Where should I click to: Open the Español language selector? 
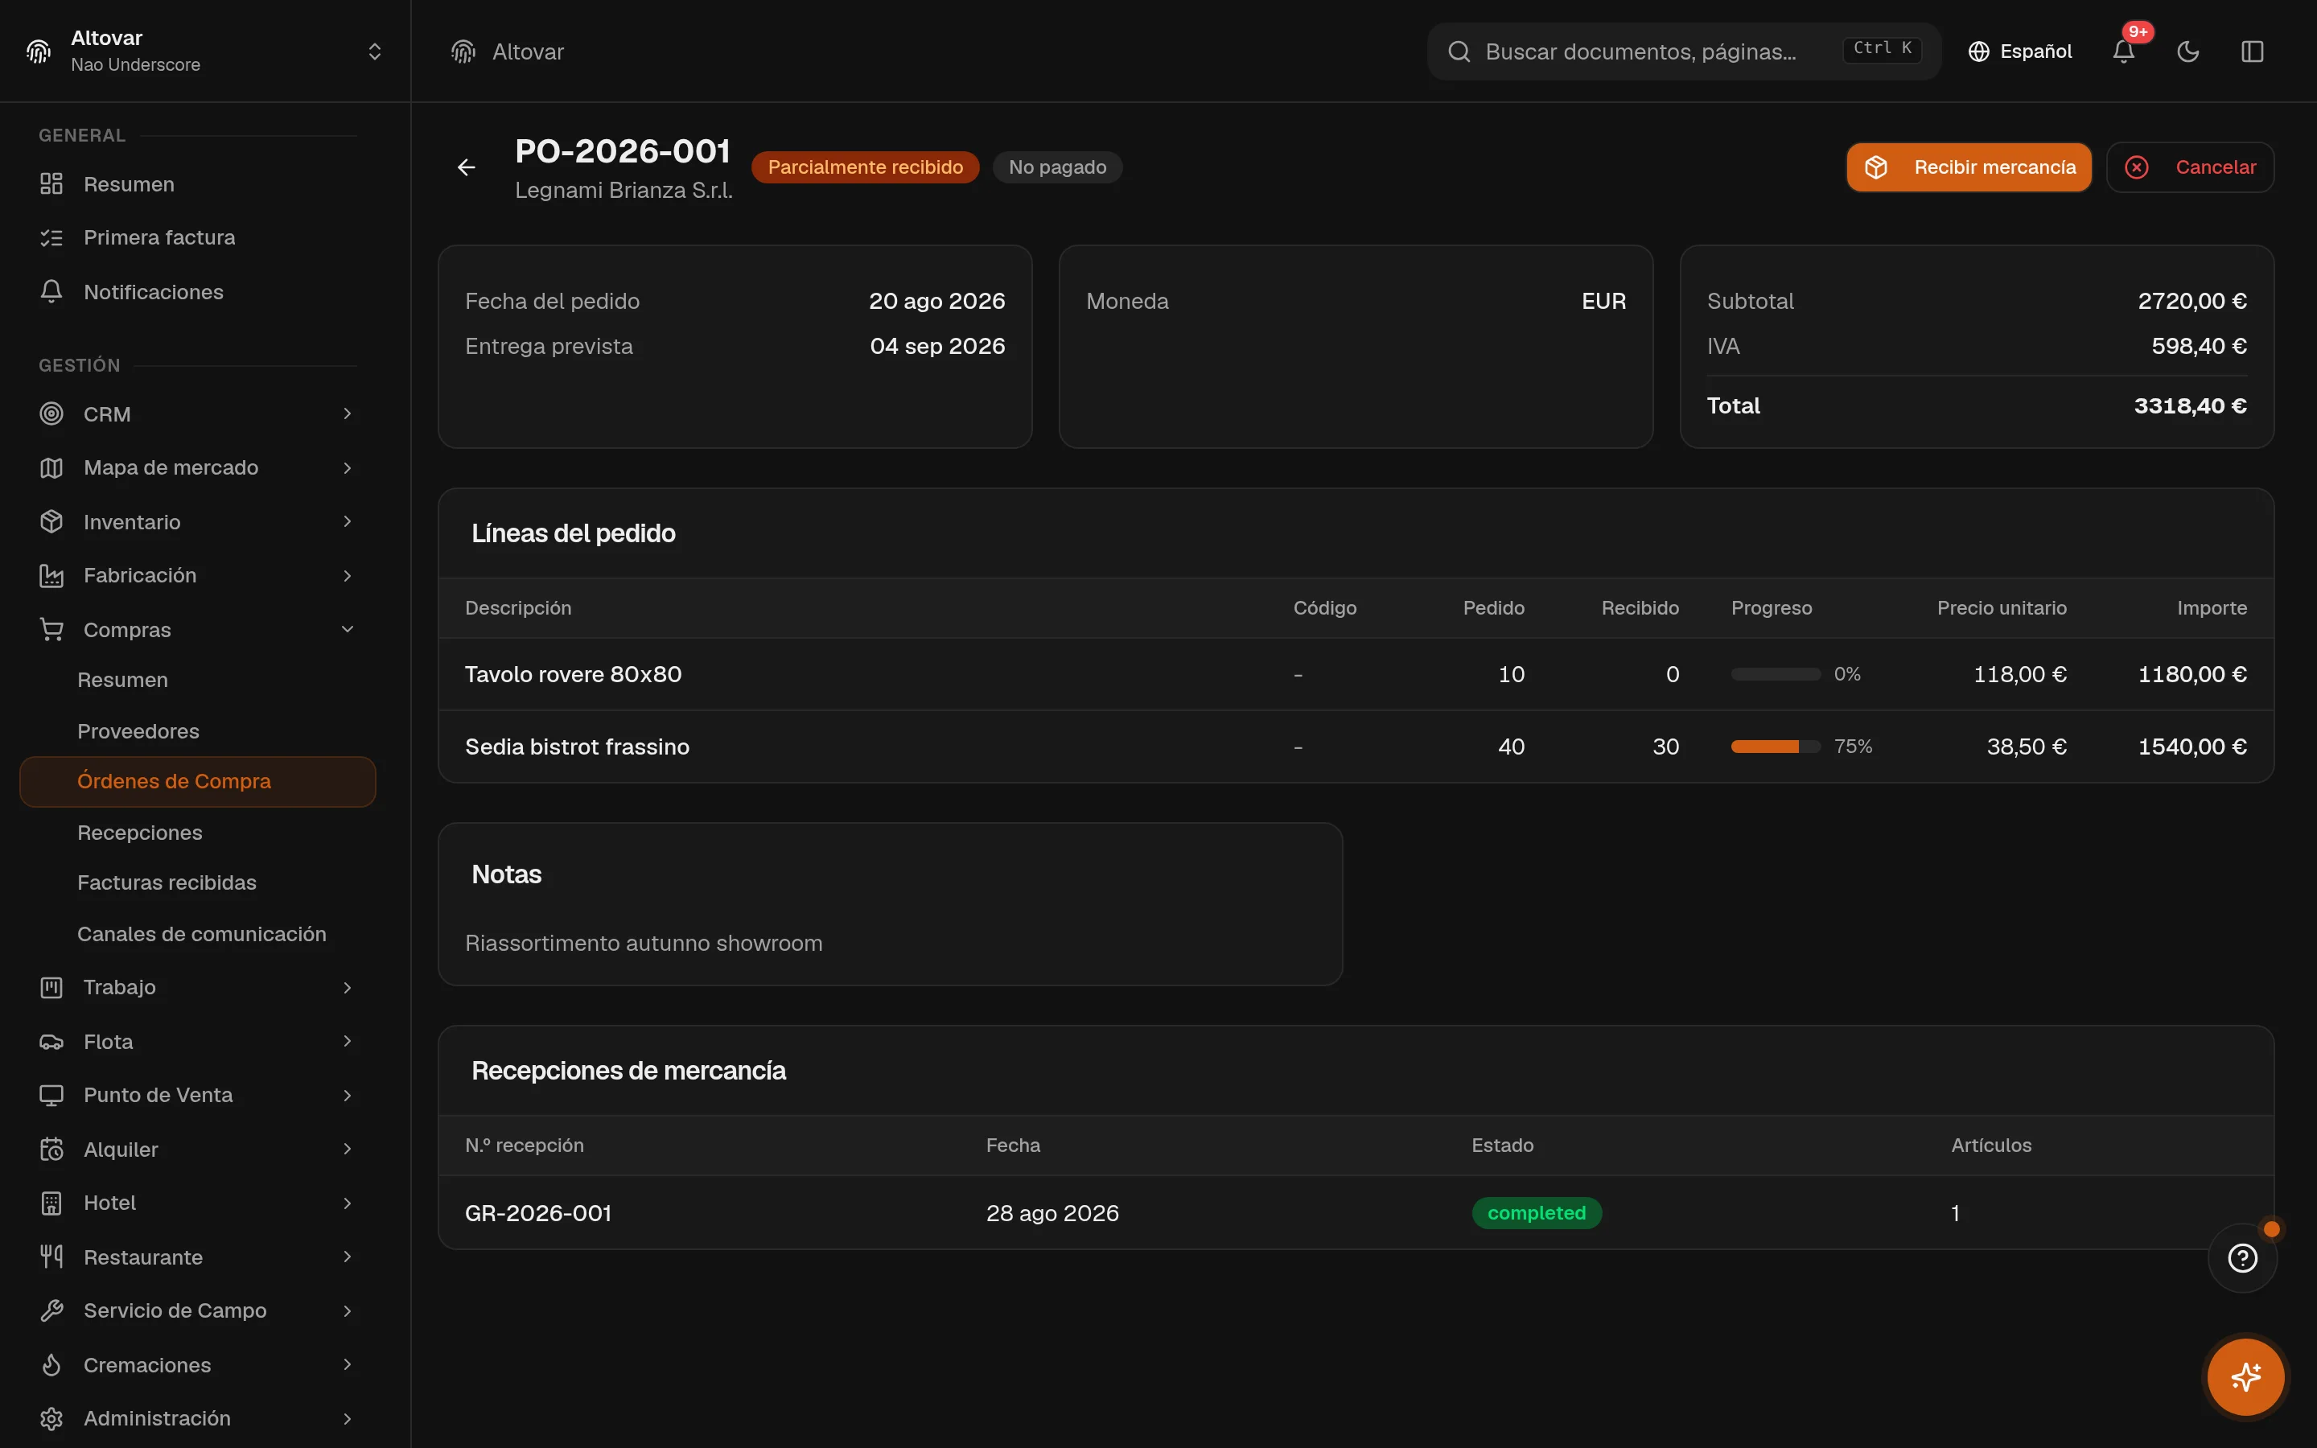[2019, 51]
